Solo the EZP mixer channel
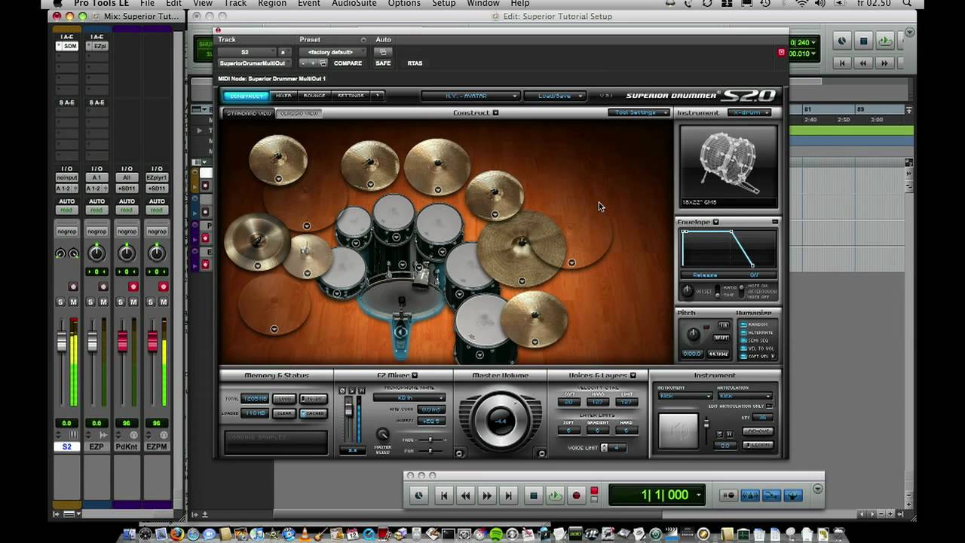This screenshot has height=543, width=965. tap(90, 302)
